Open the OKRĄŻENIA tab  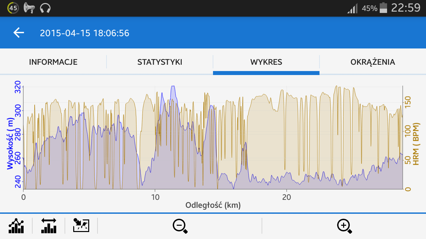coord(373,62)
